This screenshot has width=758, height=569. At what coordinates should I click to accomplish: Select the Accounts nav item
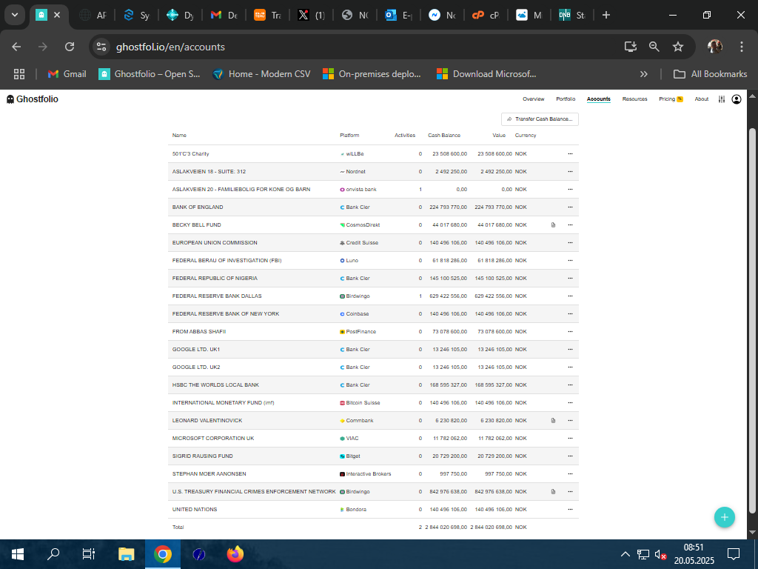click(598, 99)
